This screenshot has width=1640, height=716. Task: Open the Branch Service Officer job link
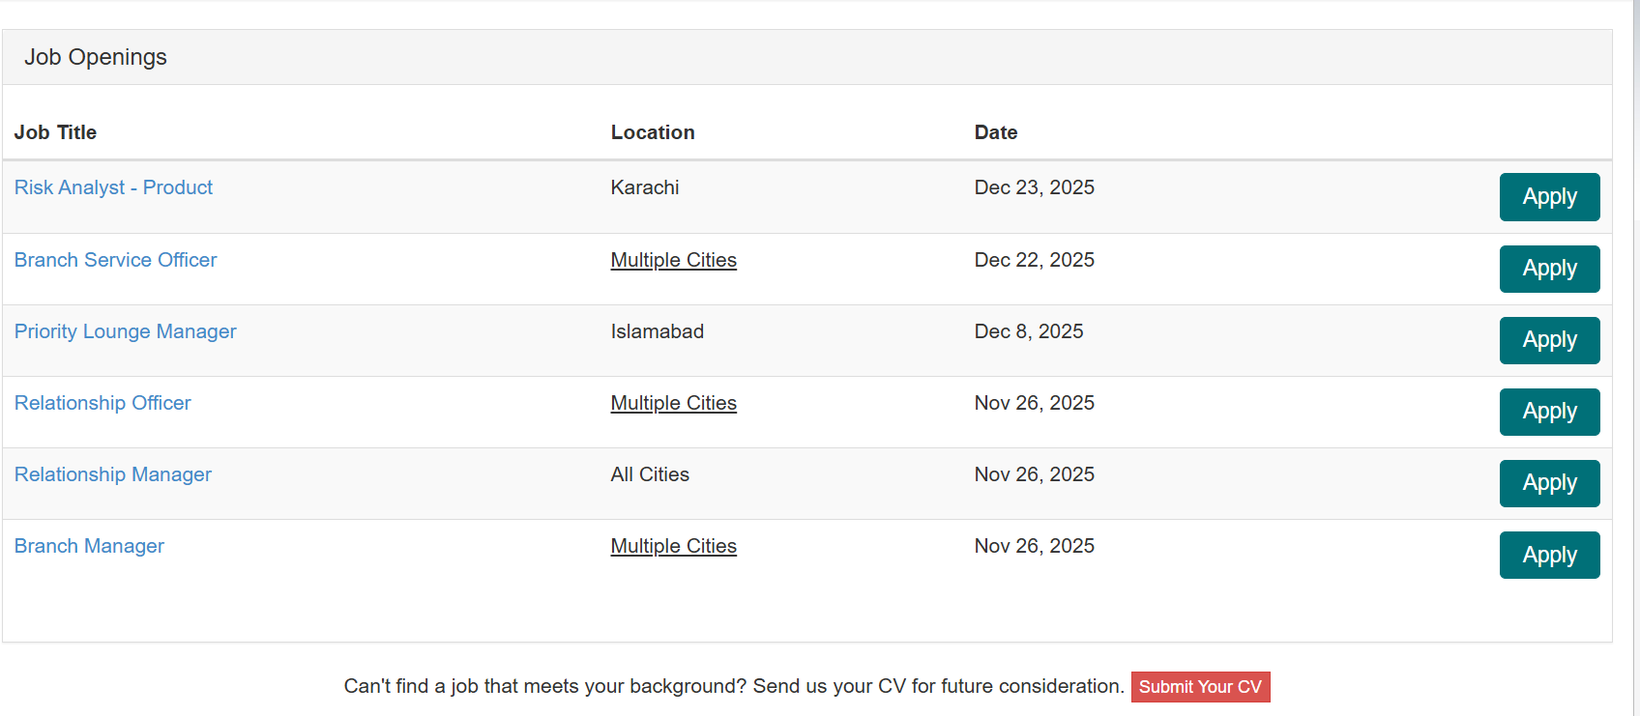(115, 260)
